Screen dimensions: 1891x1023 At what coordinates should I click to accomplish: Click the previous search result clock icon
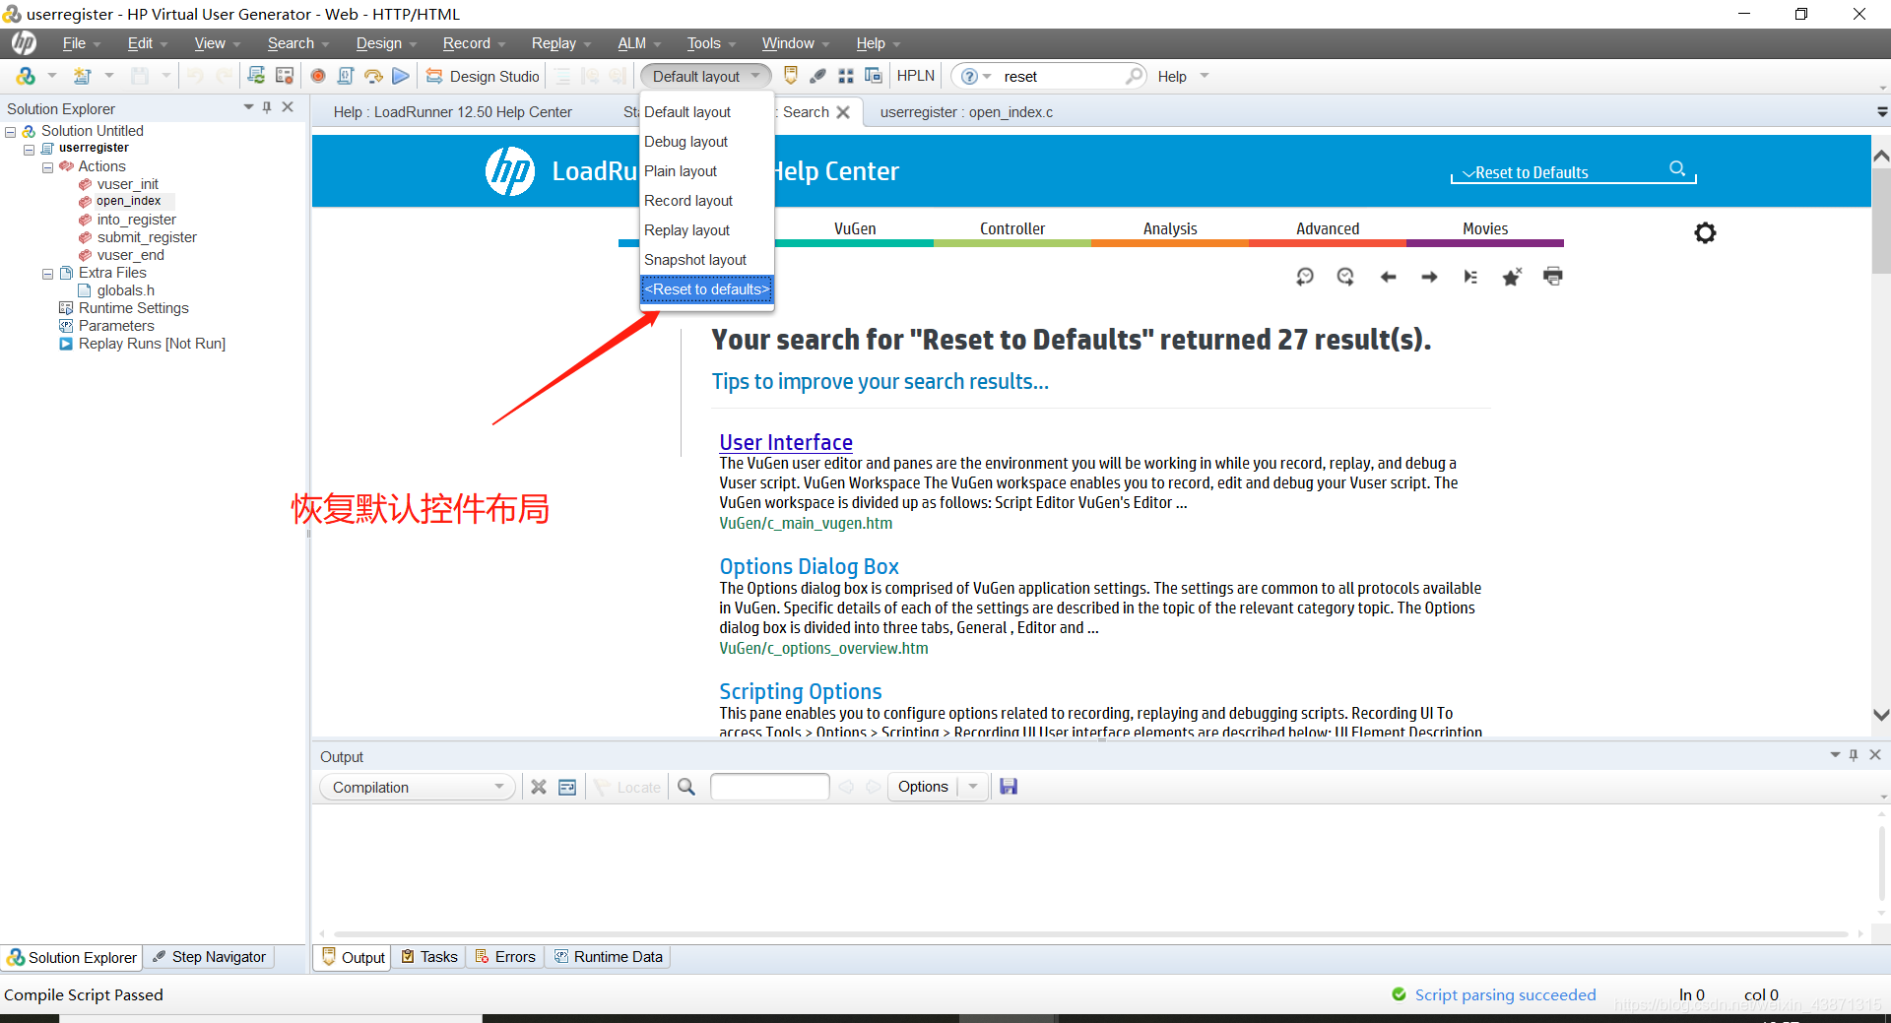tap(1305, 277)
